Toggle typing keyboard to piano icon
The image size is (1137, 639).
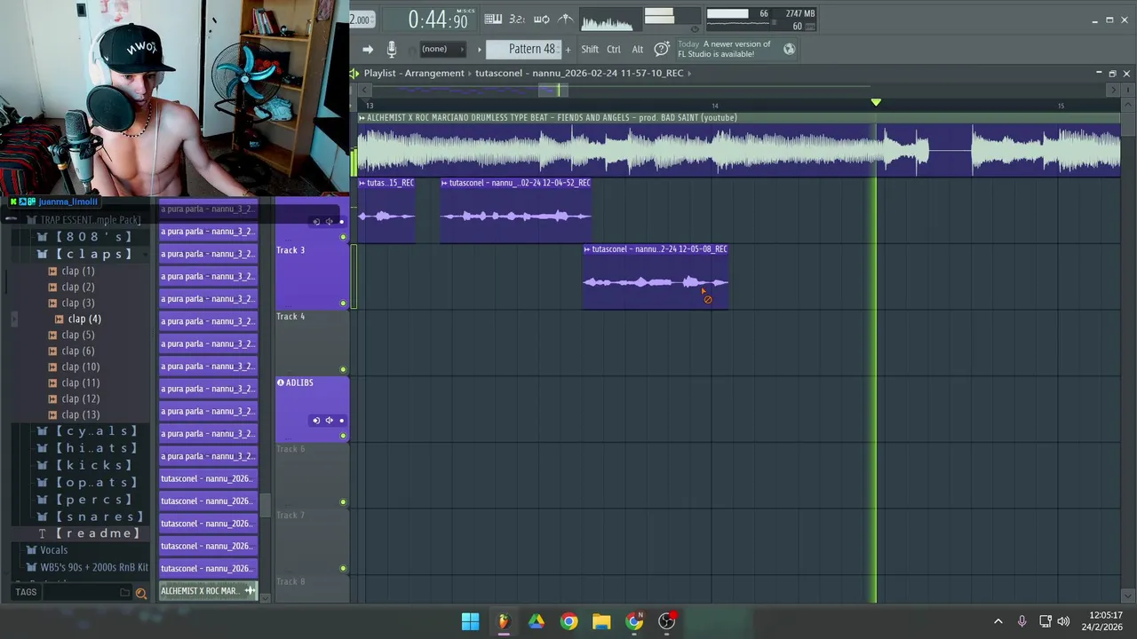pos(493,20)
